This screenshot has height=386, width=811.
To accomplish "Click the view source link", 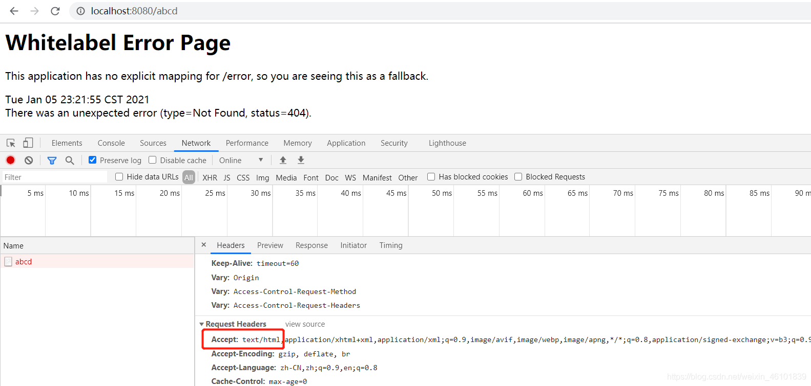I will click(x=305, y=324).
